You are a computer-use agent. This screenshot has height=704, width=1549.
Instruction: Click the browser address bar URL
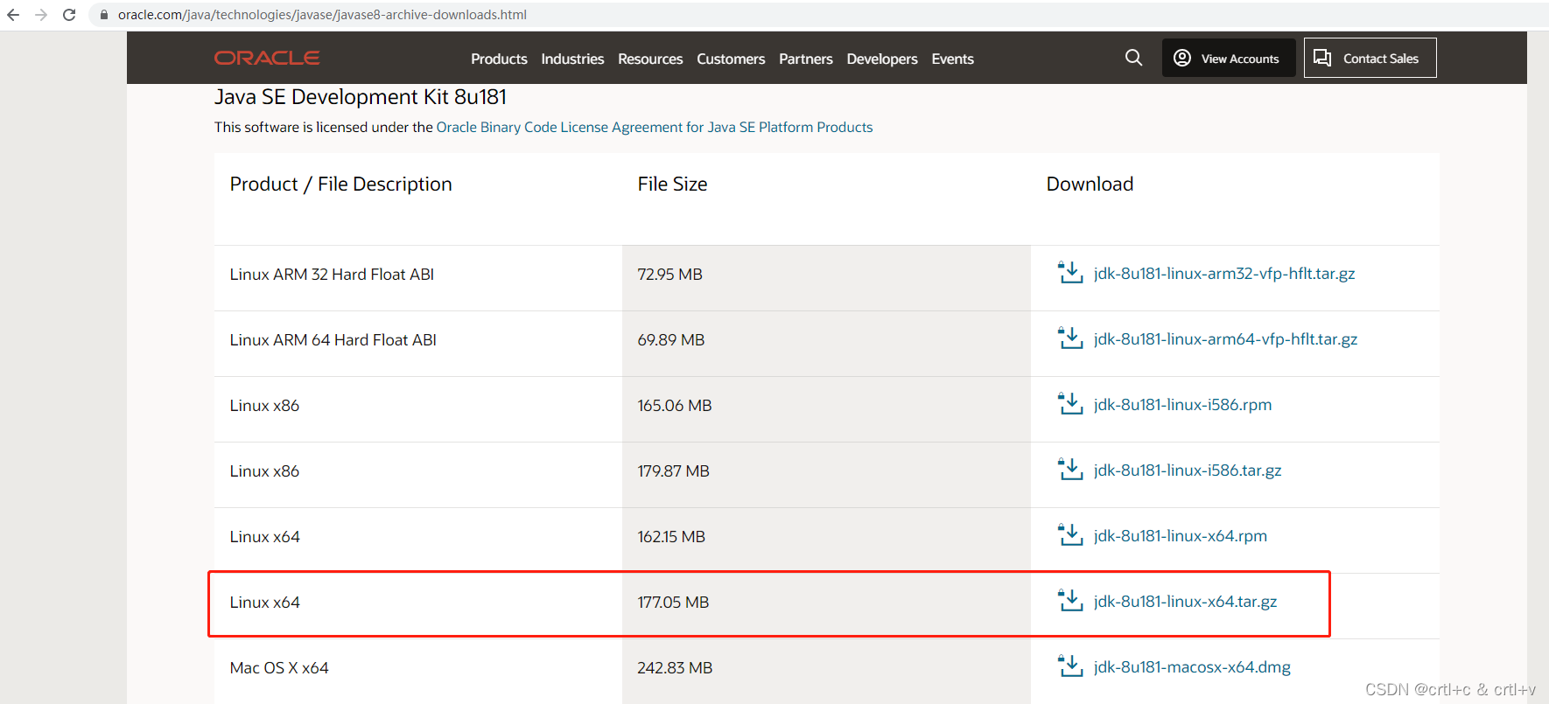[x=322, y=15]
